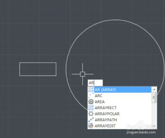The height and width of the screenshot is (138, 165).
Task: Select ARRAYRECT from the command list
Action: (x=120, y=108)
